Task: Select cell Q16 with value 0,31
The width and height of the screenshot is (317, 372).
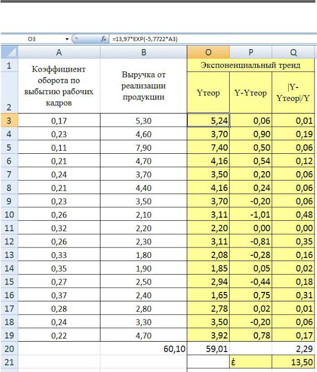Action: click(293, 295)
